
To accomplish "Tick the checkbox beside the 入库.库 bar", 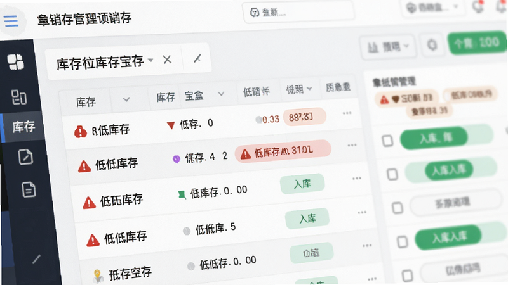I will pos(387,141).
